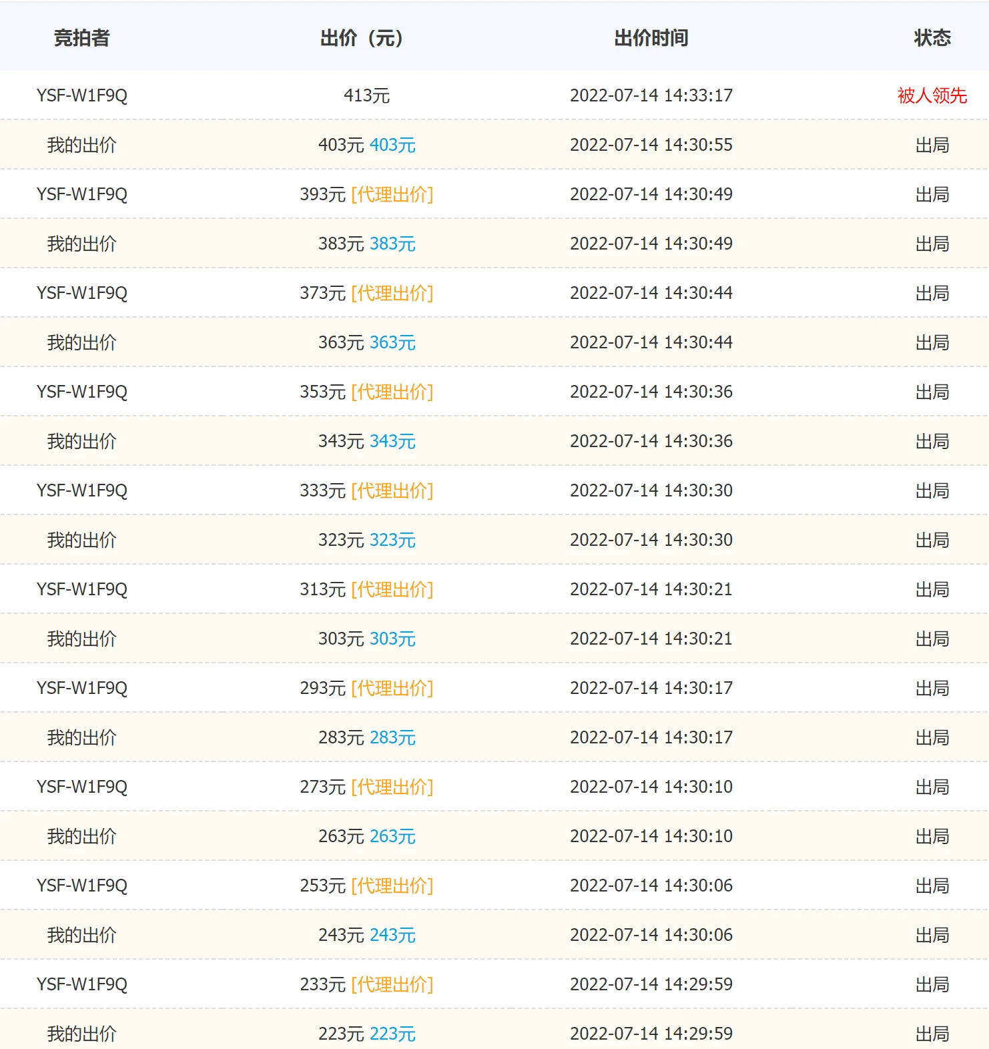Click bidder YSF-W1F9Q in the 413元 row

click(81, 95)
